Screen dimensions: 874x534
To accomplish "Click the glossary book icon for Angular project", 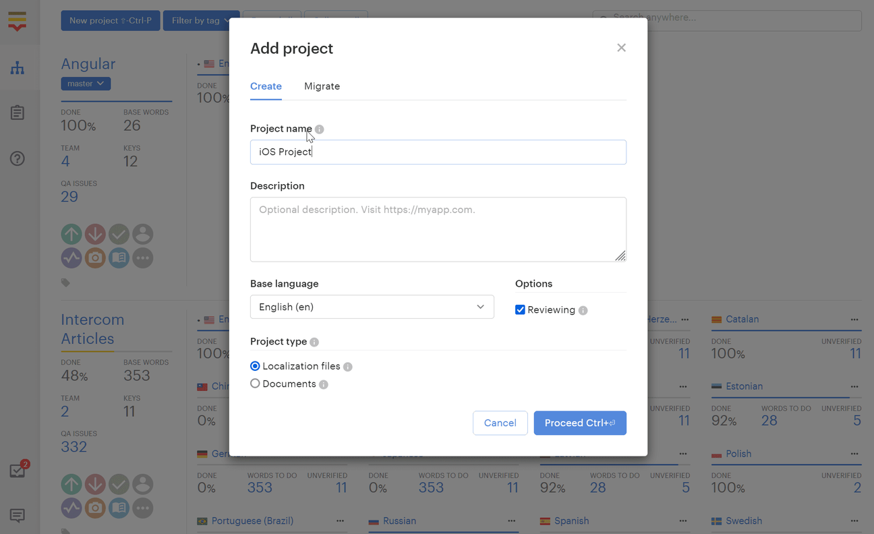I will click(x=119, y=258).
